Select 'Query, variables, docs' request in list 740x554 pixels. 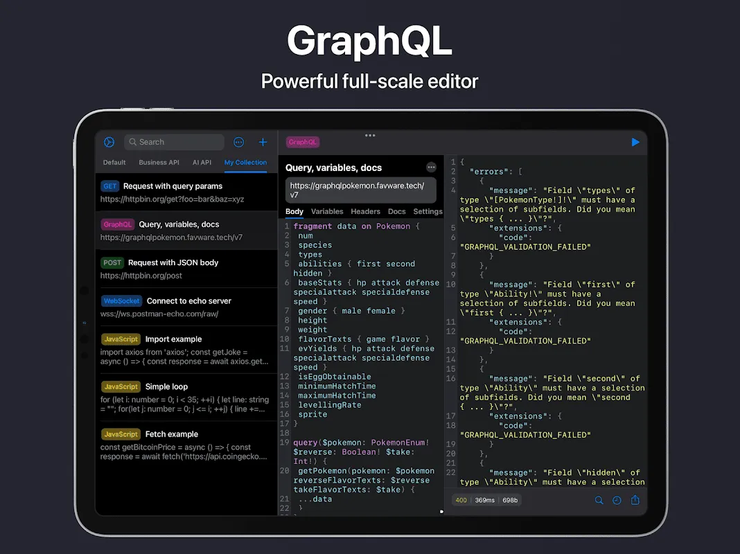(x=186, y=231)
